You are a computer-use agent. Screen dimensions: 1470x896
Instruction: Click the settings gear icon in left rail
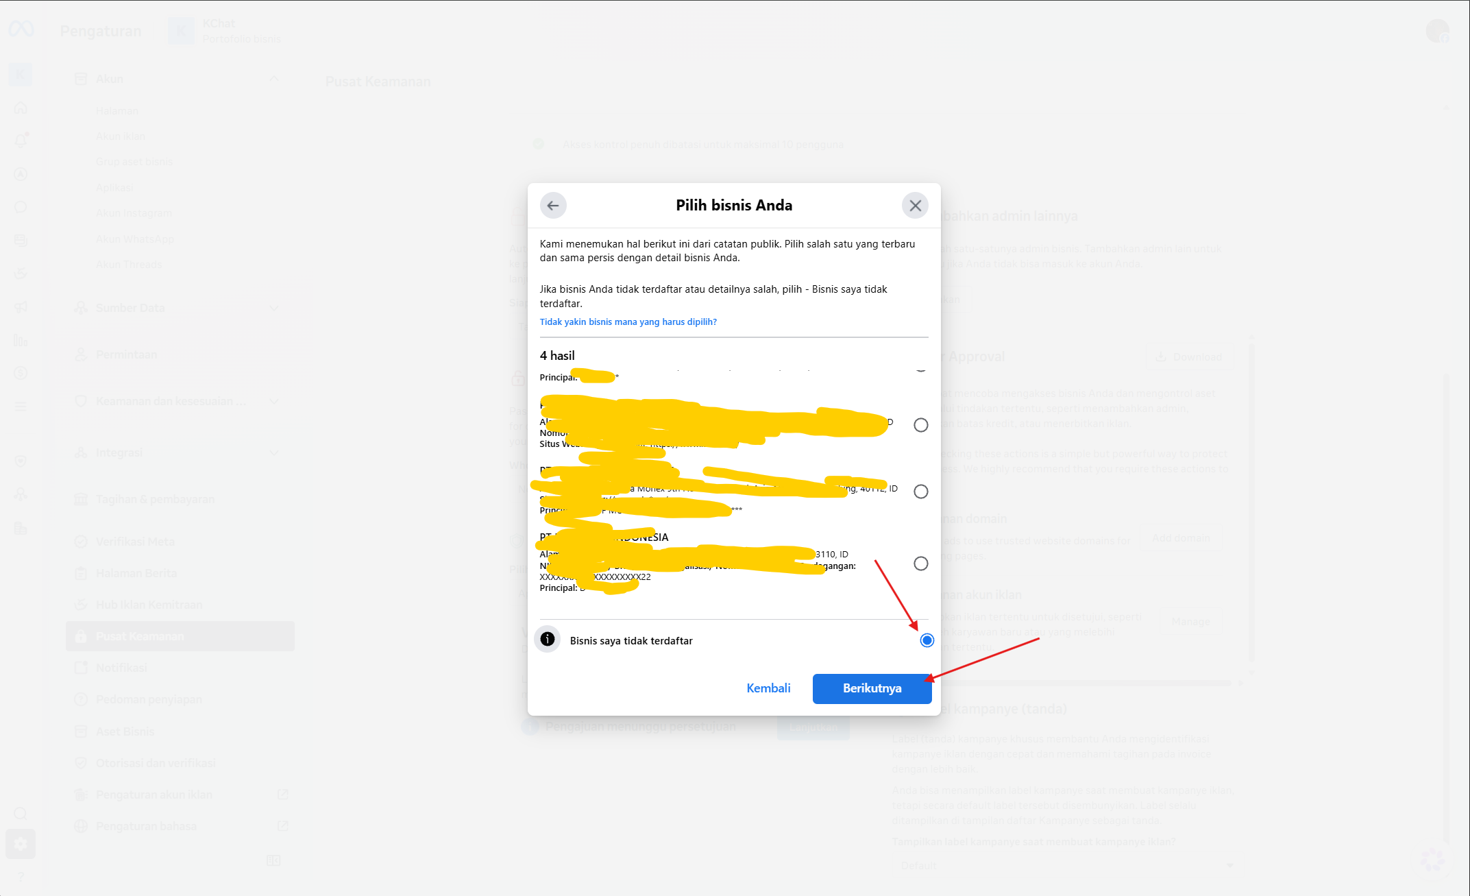21,845
